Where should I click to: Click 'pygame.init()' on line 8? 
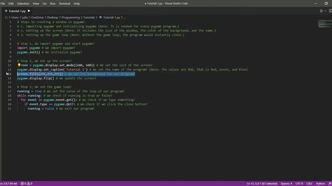29,52
